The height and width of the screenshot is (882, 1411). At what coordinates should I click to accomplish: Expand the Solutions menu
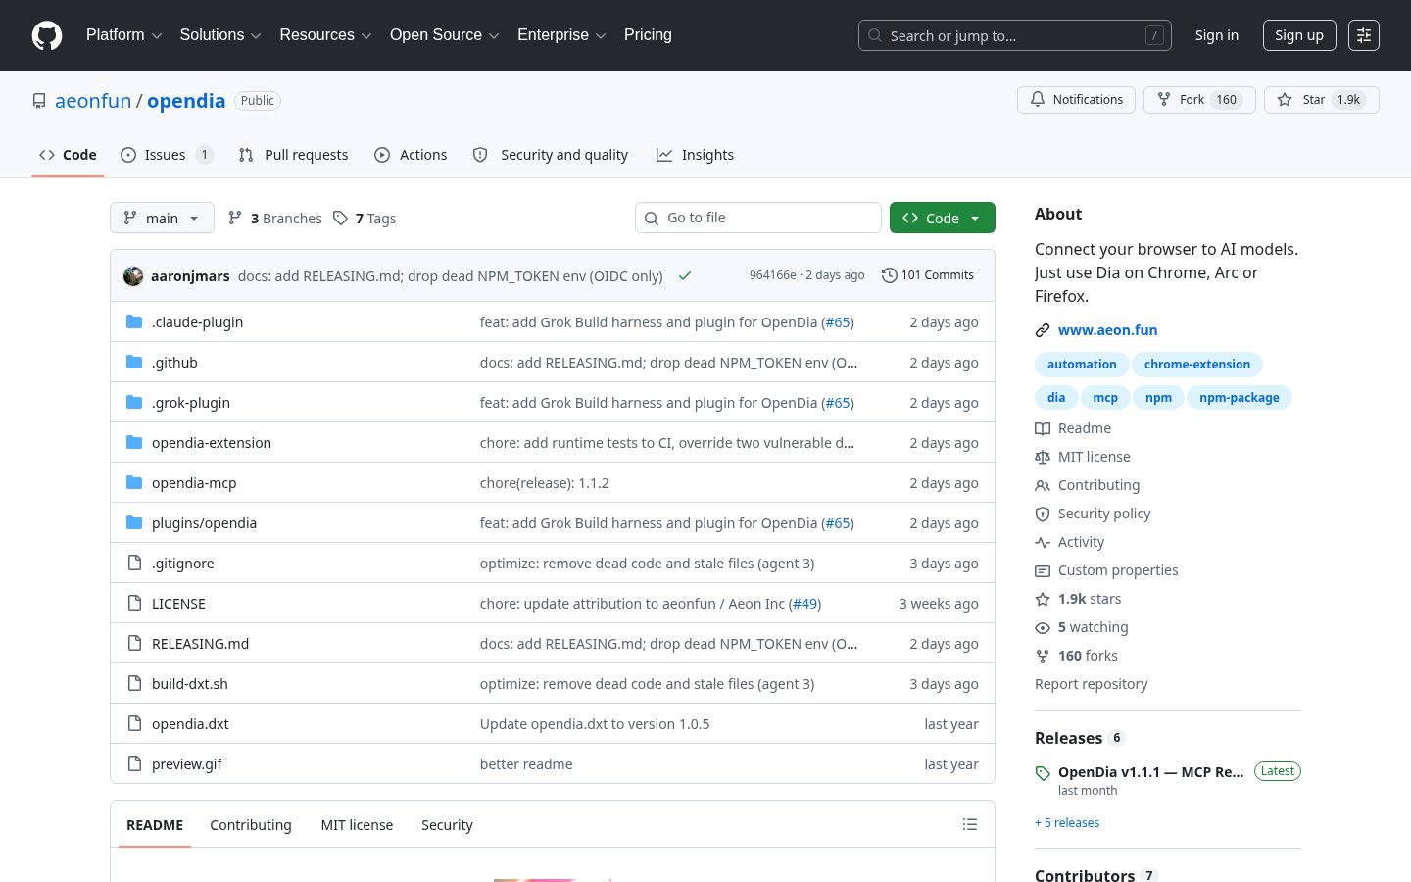[x=220, y=35]
